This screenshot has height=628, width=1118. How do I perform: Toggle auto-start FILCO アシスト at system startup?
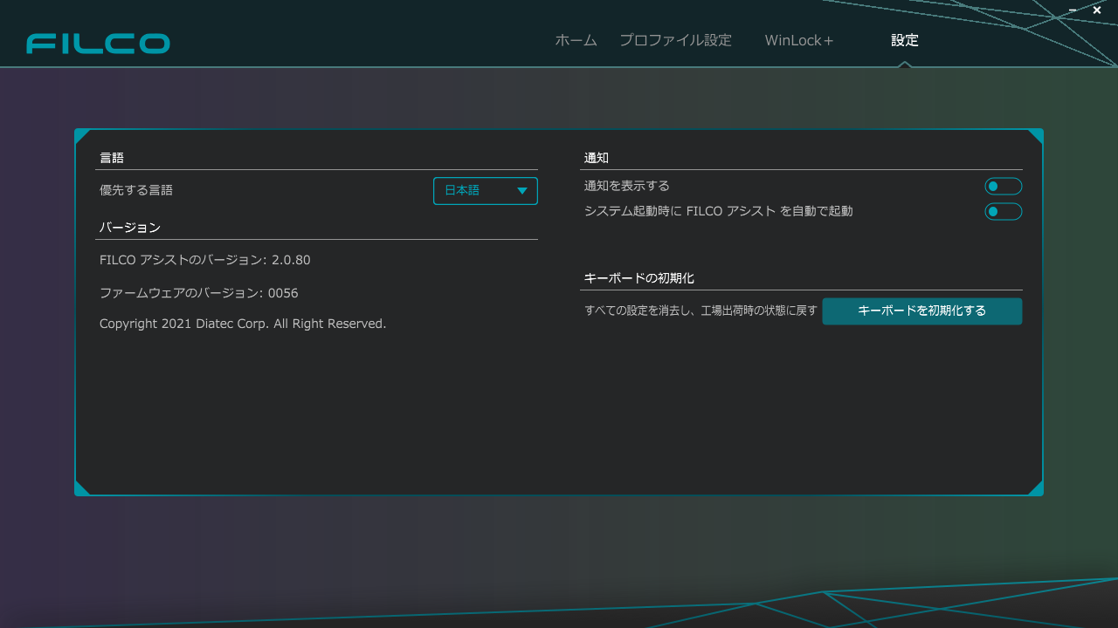pyautogui.click(x=1004, y=212)
